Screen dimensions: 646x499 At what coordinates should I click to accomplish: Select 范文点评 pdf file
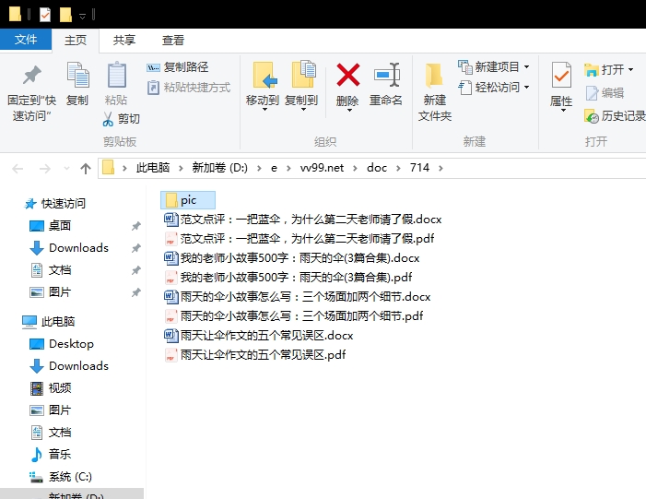coord(300,238)
